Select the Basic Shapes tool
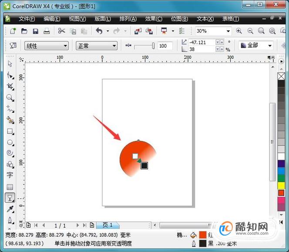Image resolution: width=289 pixels, height=252 pixels. pyautogui.click(x=10, y=164)
